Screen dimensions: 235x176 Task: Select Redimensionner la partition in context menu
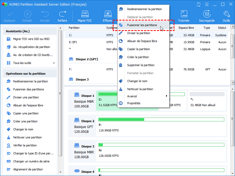[143, 9]
